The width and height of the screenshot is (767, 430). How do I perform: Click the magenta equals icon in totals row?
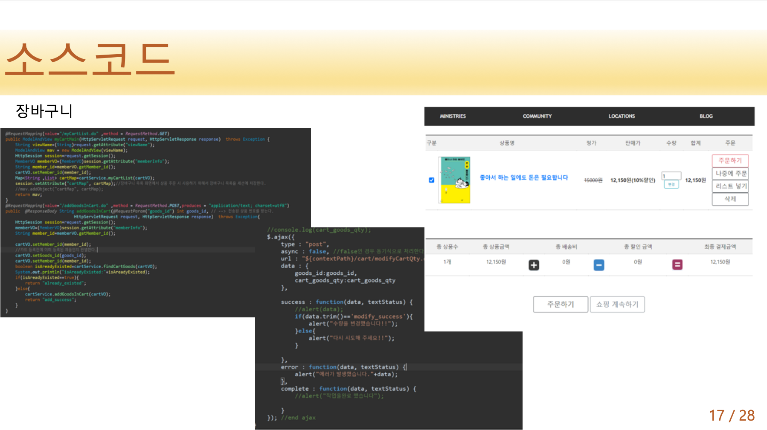click(x=677, y=265)
